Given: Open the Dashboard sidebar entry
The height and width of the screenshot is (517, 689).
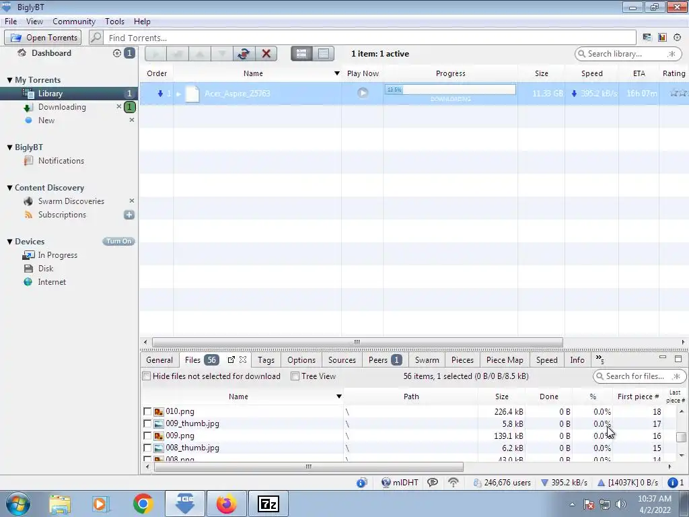Looking at the screenshot, I should (x=51, y=53).
